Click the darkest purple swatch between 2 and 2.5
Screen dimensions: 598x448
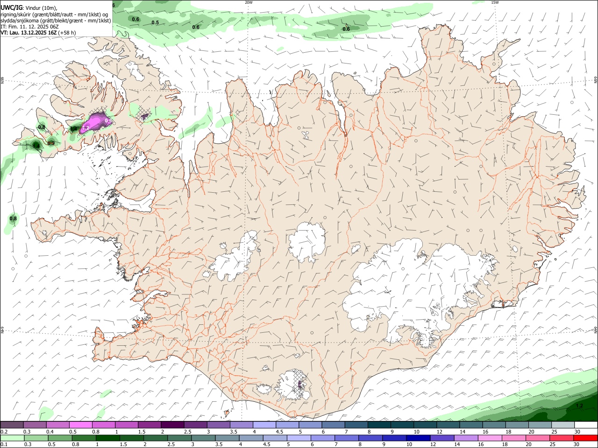pyautogui.click(x=172, y=425)
